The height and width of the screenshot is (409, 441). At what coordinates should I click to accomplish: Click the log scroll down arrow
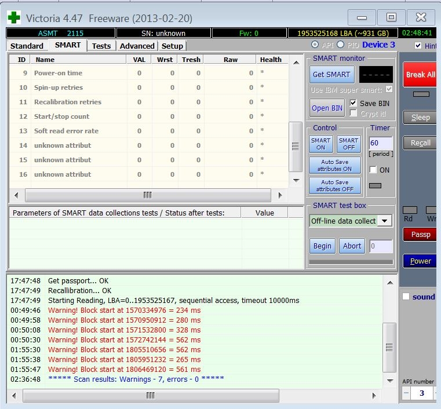pyautogui.click(x=390, y=381)
